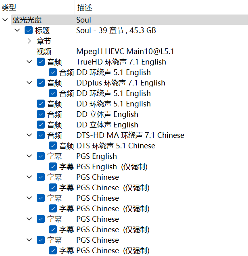Collapse the DTS-HD MA audio node

coord(29,135)
